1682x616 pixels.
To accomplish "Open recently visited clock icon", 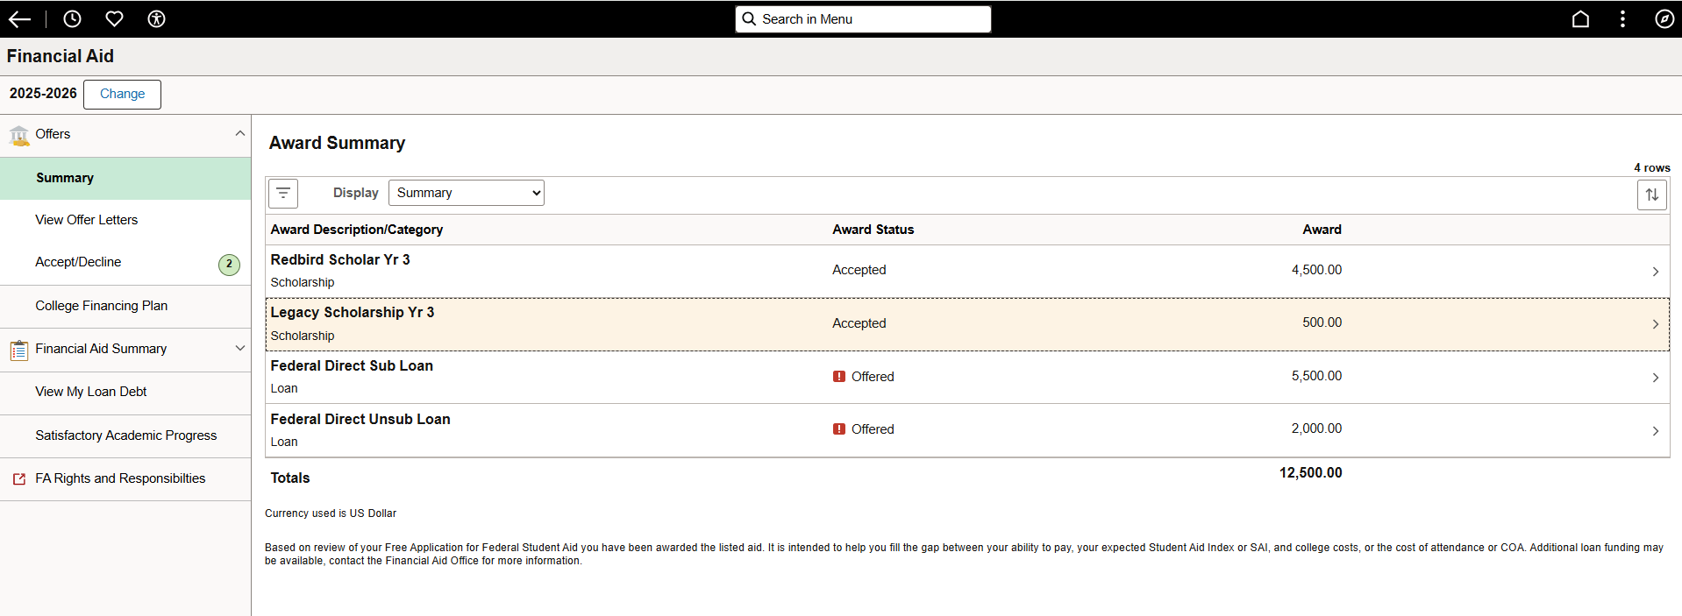I will [x=73, y=19].
